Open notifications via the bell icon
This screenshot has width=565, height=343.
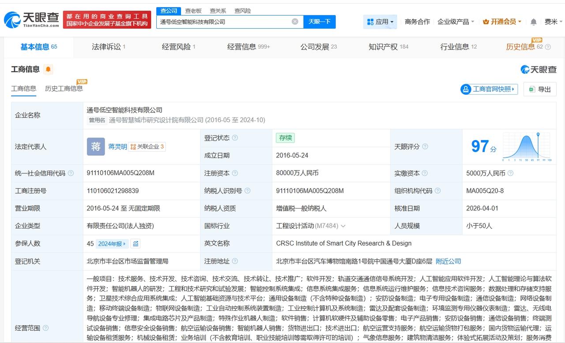533,22
